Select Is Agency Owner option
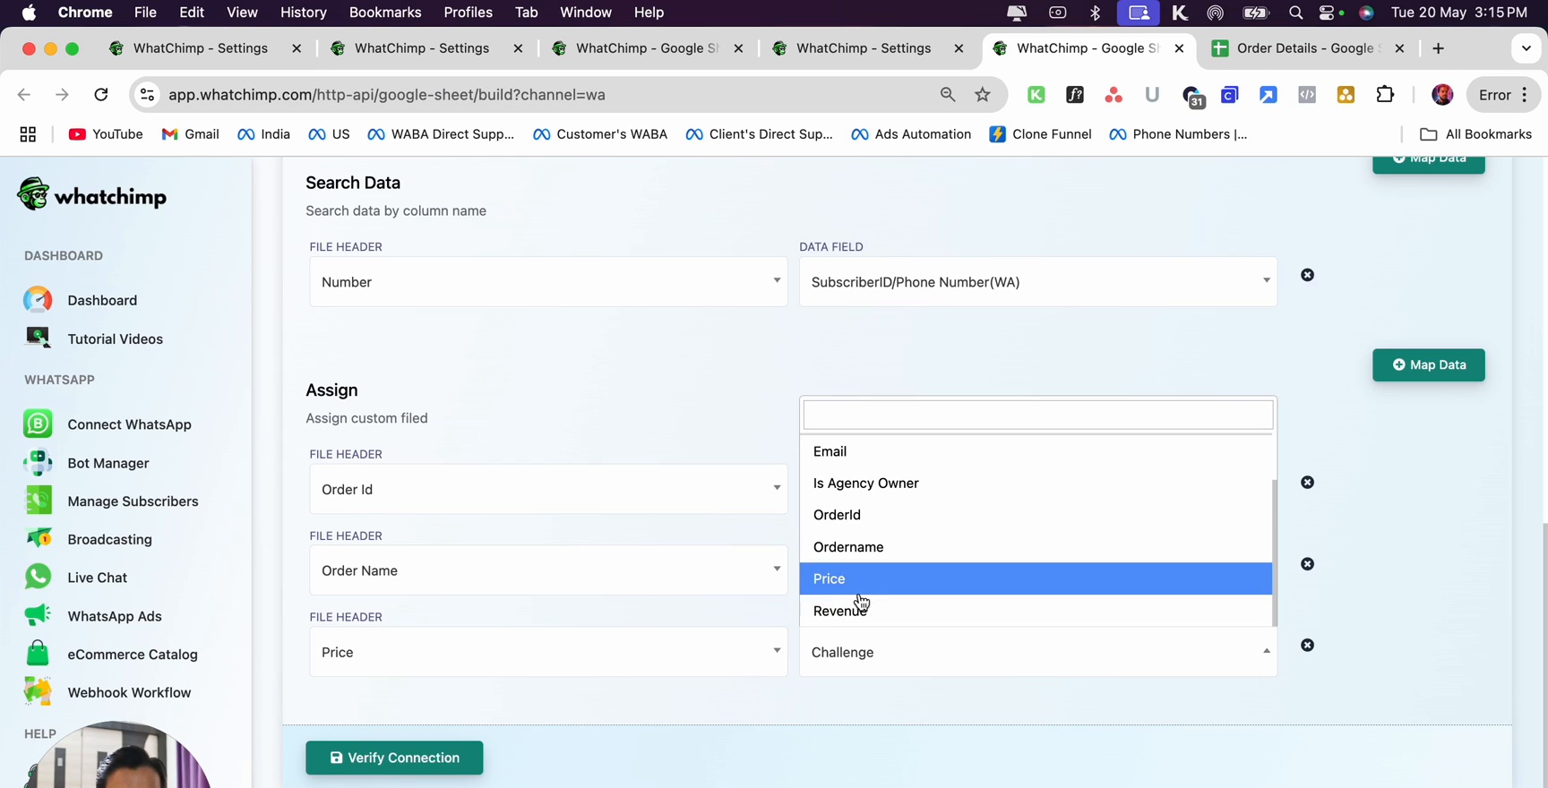 (1036, 484)
